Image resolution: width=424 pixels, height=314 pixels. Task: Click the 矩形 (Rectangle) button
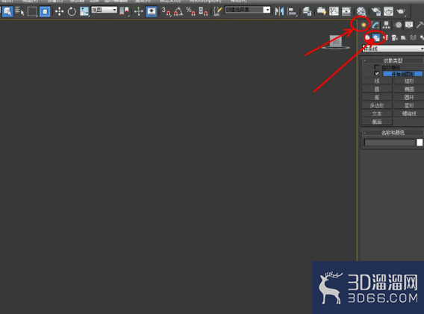pyautogui.click(x=409, y=81)
